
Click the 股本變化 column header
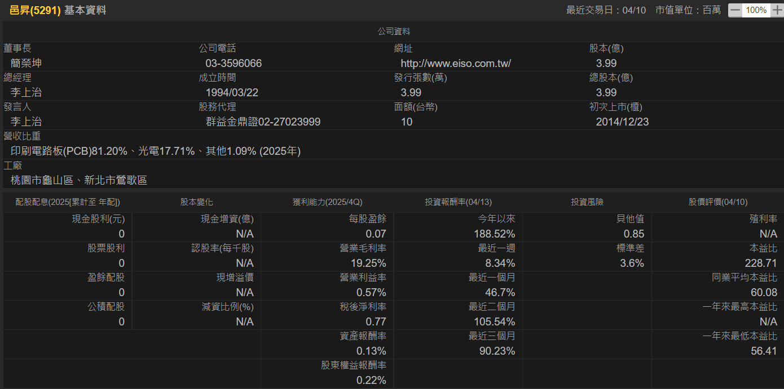click(x=197, y=202)
